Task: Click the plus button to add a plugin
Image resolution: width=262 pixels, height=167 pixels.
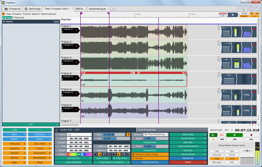Action: (x=233, y=15)
